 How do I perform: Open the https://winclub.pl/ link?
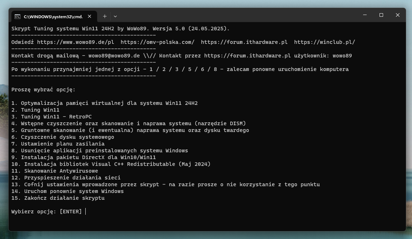[325, 42]
